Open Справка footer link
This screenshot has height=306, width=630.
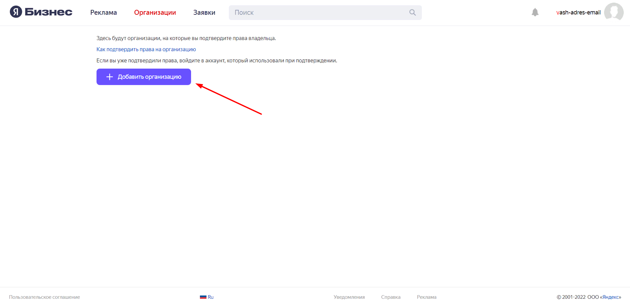[391, 297]
